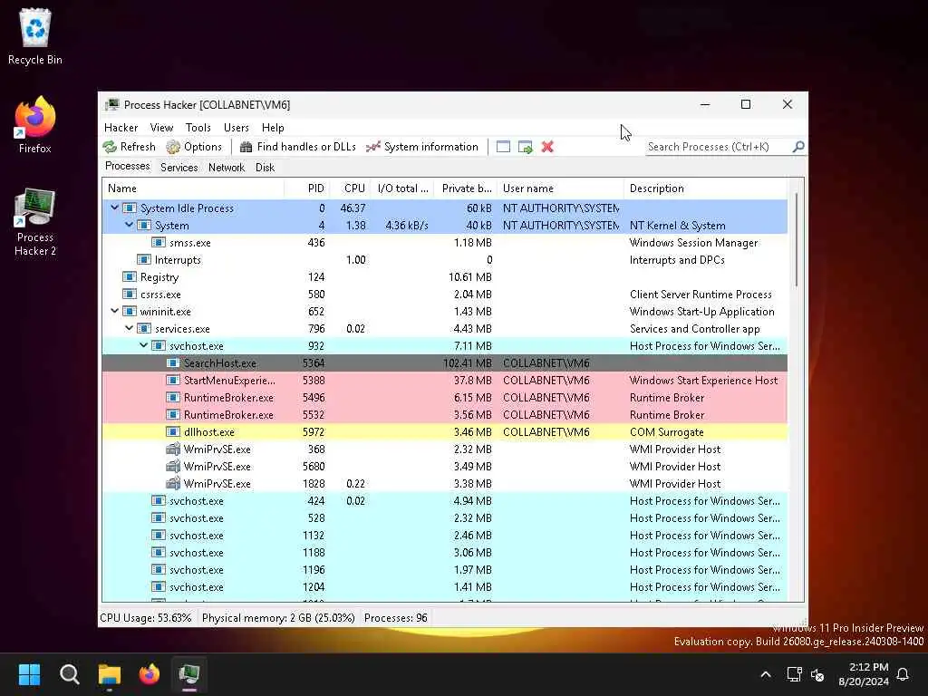
Task: Select the Interrupts row icon
Action: pos(144,260)
